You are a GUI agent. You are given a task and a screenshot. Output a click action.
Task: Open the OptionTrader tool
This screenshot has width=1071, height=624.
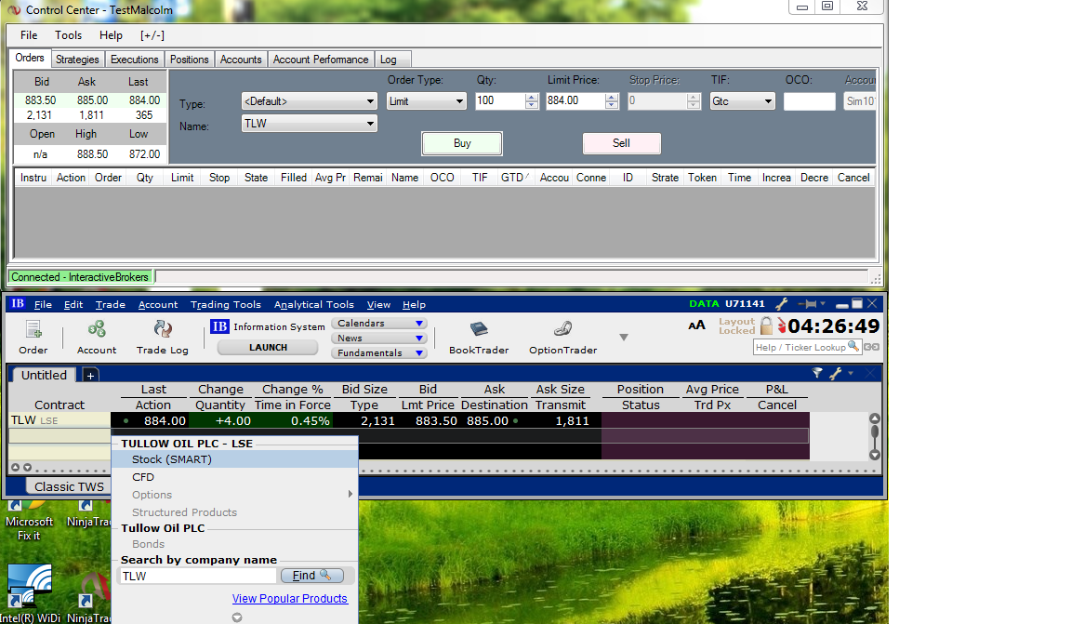pyautogui.click(x=562, y=337)
